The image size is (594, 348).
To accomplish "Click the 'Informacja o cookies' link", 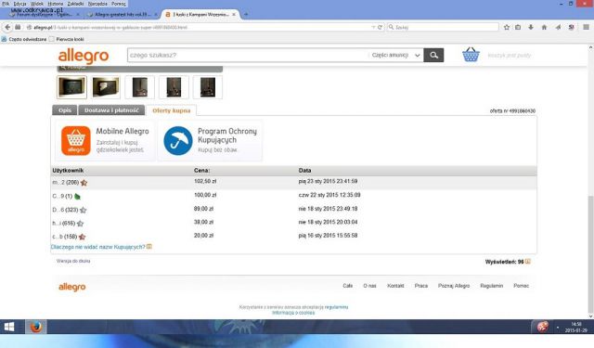I will pyautogui.click(x=293, y=313).
